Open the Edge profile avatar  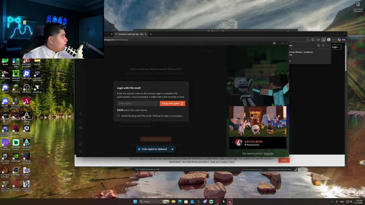click(329, 40)
